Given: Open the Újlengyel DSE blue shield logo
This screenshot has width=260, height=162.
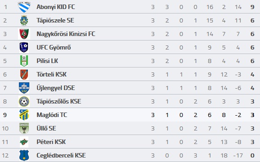Looking at the screenshot, I should pyautogui.click(x=24, y=88).
